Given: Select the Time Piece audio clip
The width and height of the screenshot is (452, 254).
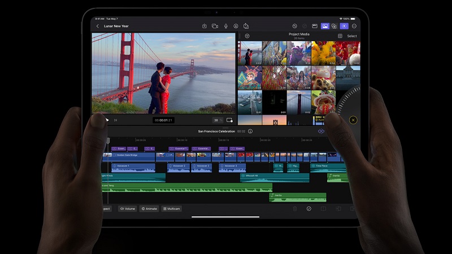Looking at the screenshot, I should [328, 168].
